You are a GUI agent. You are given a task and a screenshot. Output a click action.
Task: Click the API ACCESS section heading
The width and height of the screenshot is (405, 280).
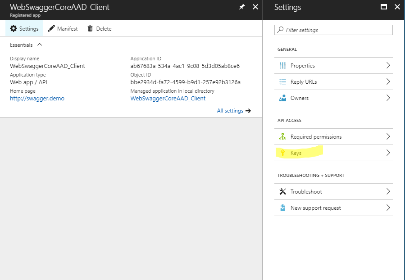click(x=289, y=121)
